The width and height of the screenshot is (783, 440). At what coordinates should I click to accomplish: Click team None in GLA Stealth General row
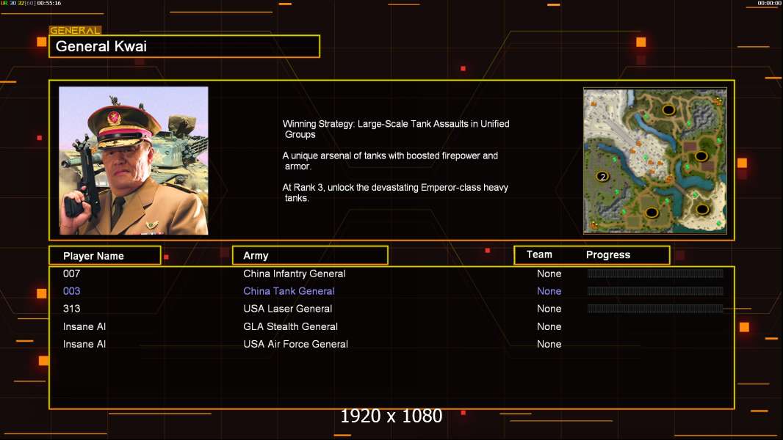click(x=549, y=326)
